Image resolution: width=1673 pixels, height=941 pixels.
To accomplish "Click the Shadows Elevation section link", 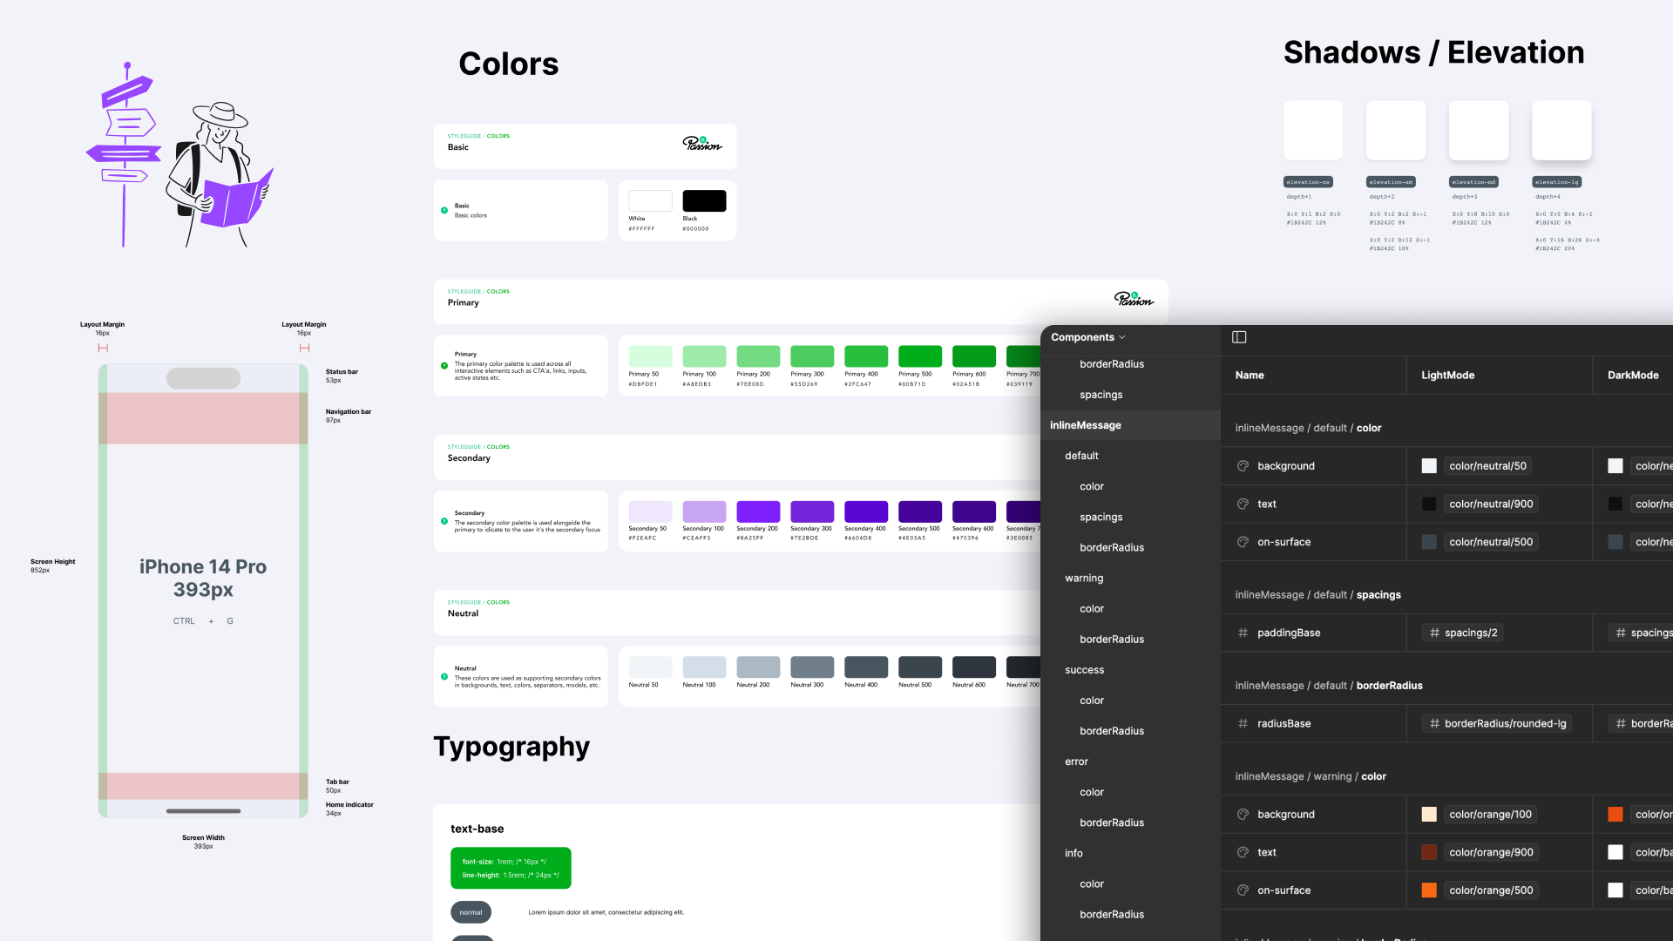I will (x=1435, y=51).
